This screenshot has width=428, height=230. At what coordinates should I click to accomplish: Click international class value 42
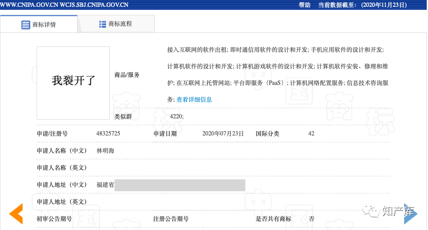(311, 133)
